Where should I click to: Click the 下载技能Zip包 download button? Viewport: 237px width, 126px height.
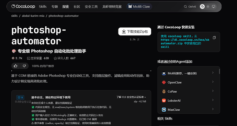(x=135, y=31)
